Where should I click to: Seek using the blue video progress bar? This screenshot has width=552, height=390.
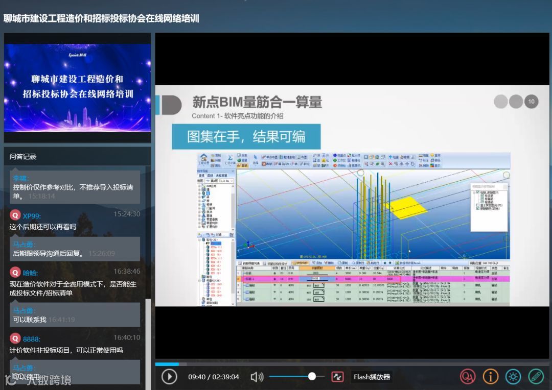pos(167,364)
